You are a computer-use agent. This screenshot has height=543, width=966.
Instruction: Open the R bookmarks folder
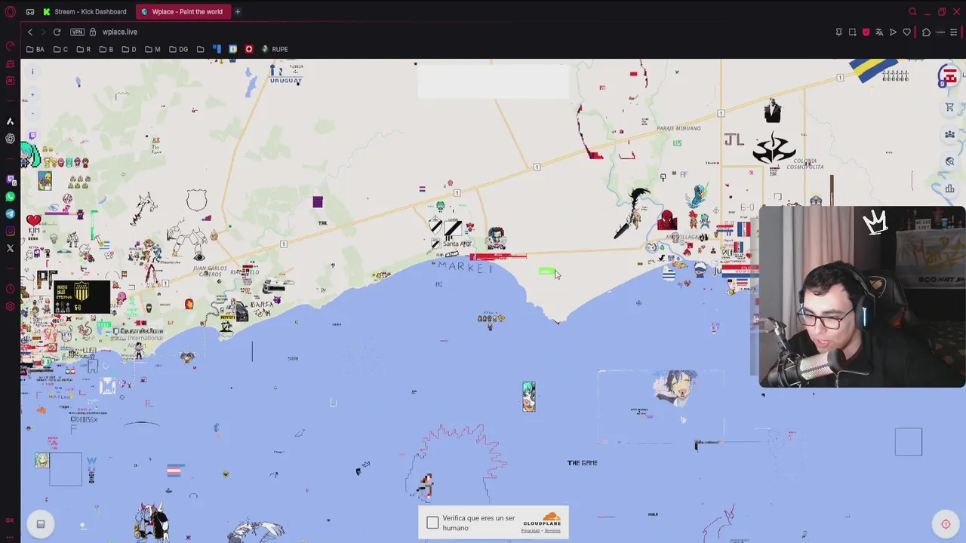84,49
